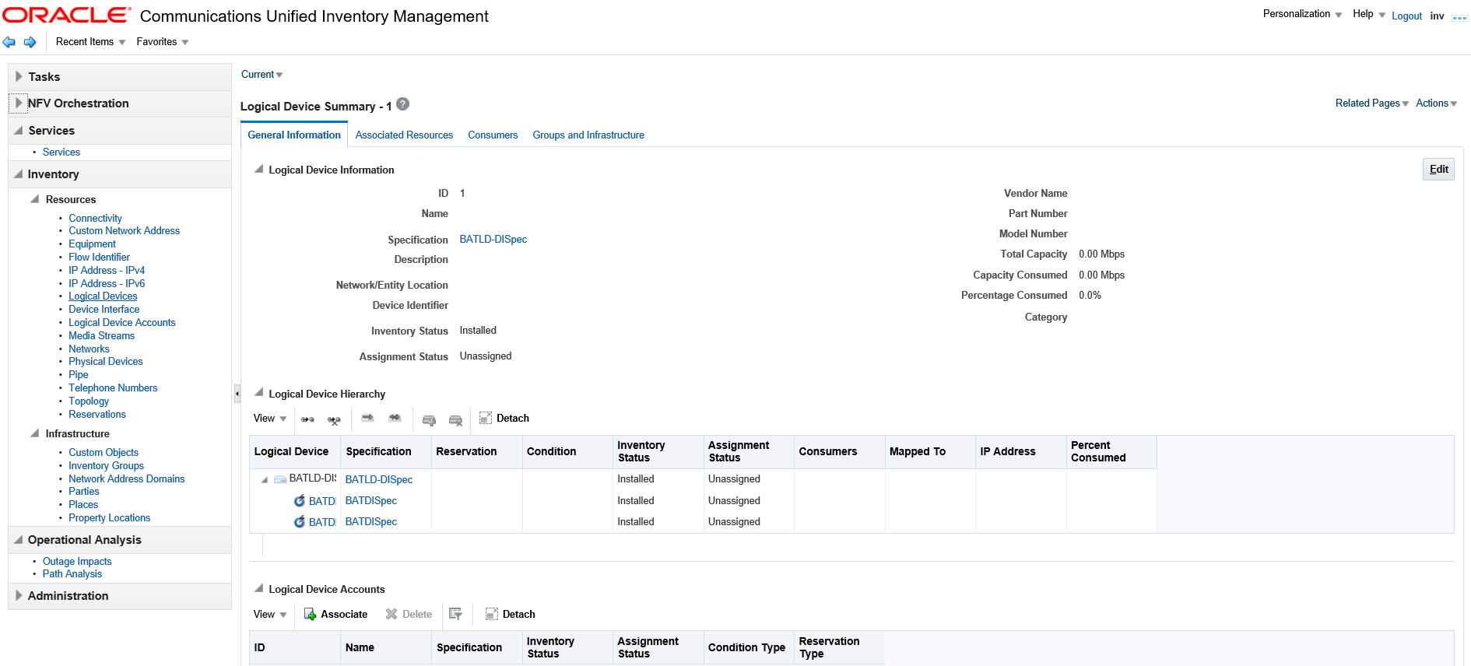This screenshot has width=1471, height=666.
Task: Click the blue back arrow icon
Action: coord(9,42)
